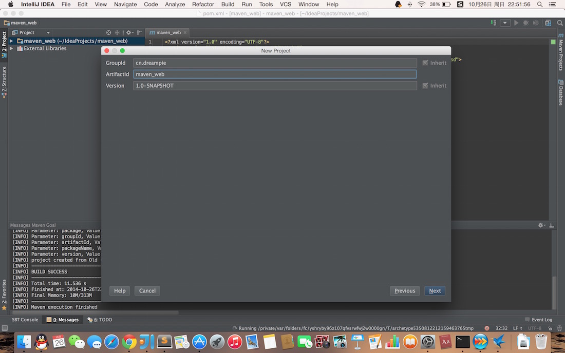
Task: Open the 2: Favorites side tool window
Action: tap(4, 295)
